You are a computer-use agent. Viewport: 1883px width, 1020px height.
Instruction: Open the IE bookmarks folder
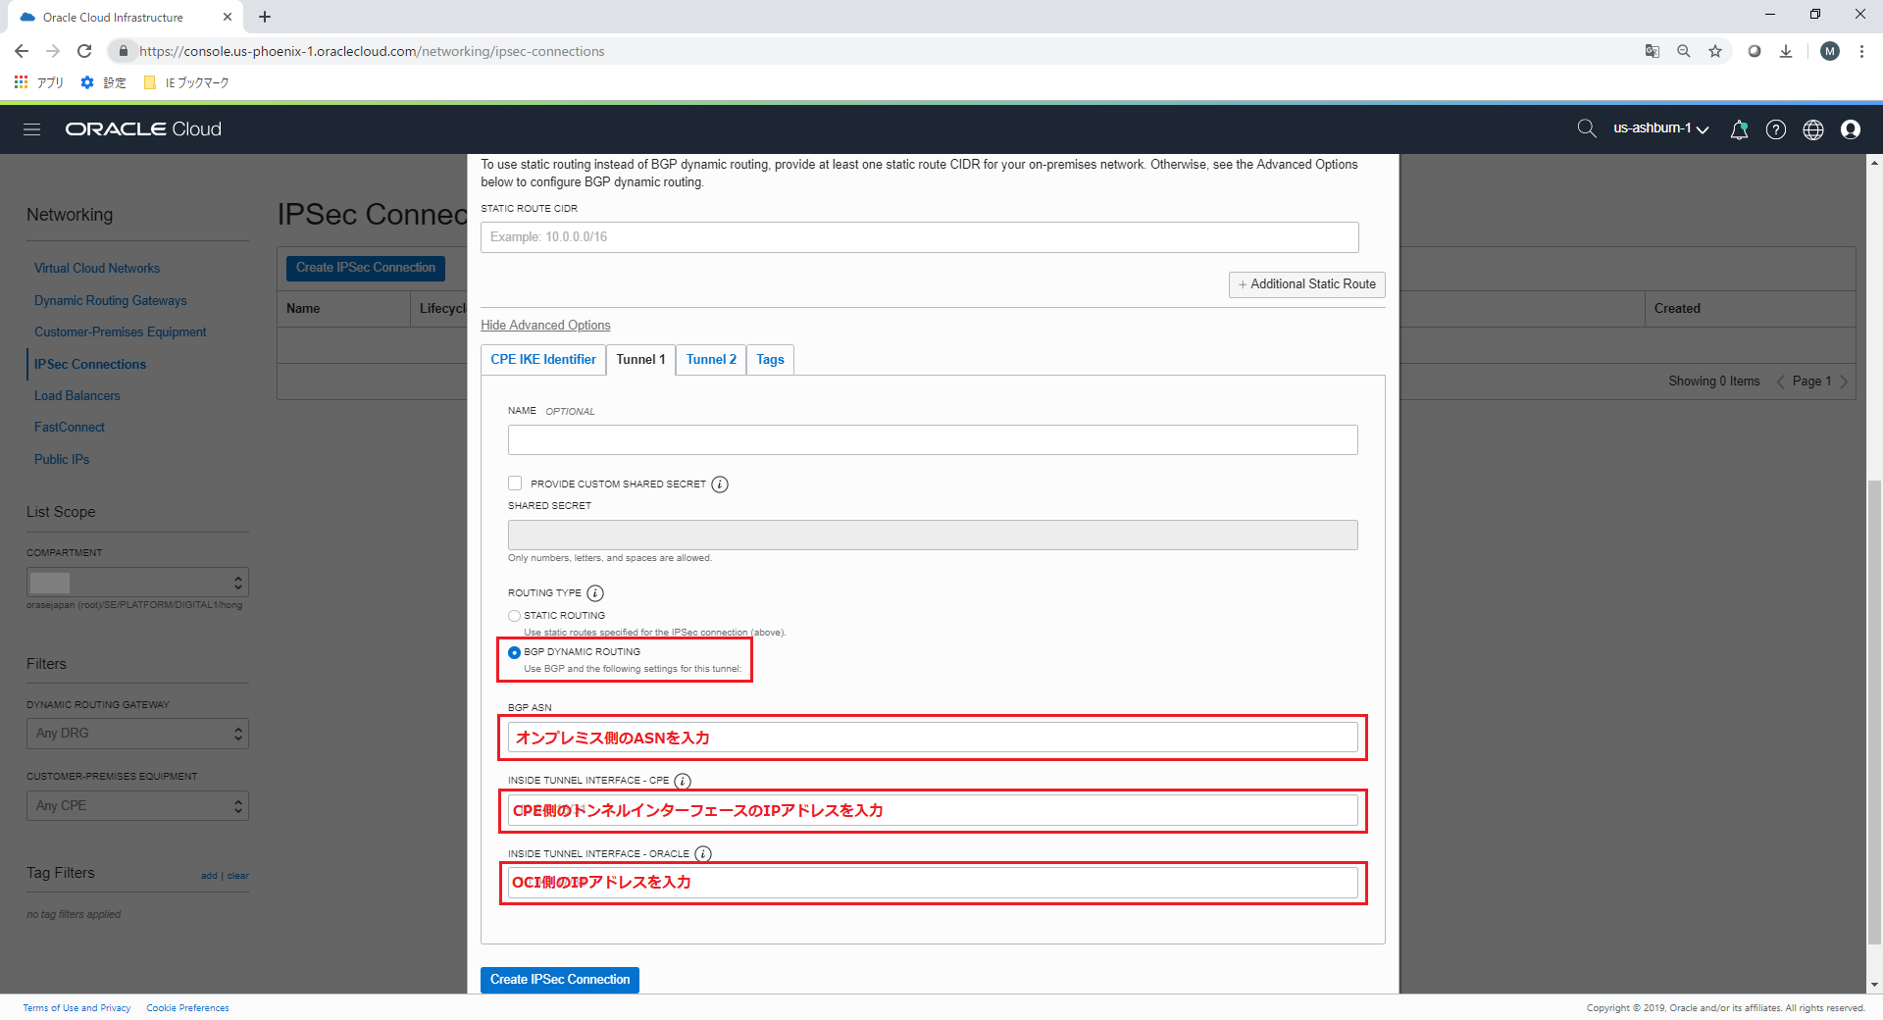point(186,82)
